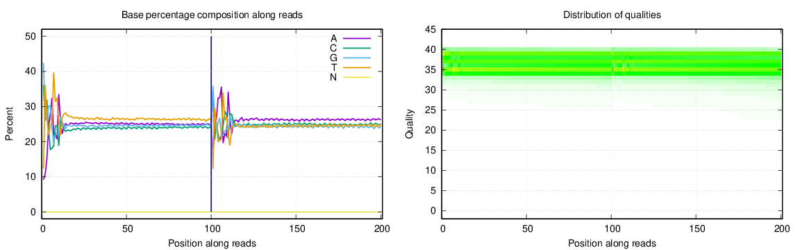Click 'Position along reads' label under right chart
This screenshot has height=250, width=800.
612,243
